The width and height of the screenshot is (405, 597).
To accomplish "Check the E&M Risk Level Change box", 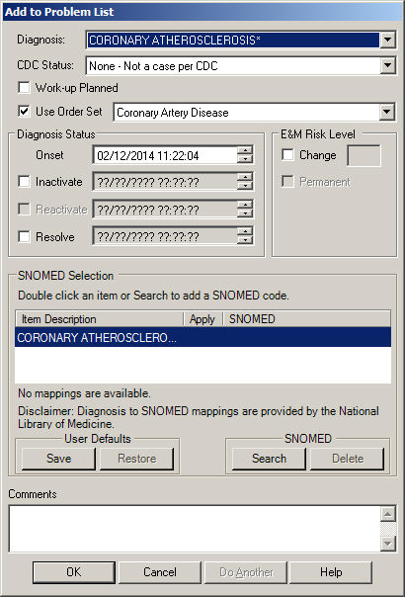I will click(287, 155).
